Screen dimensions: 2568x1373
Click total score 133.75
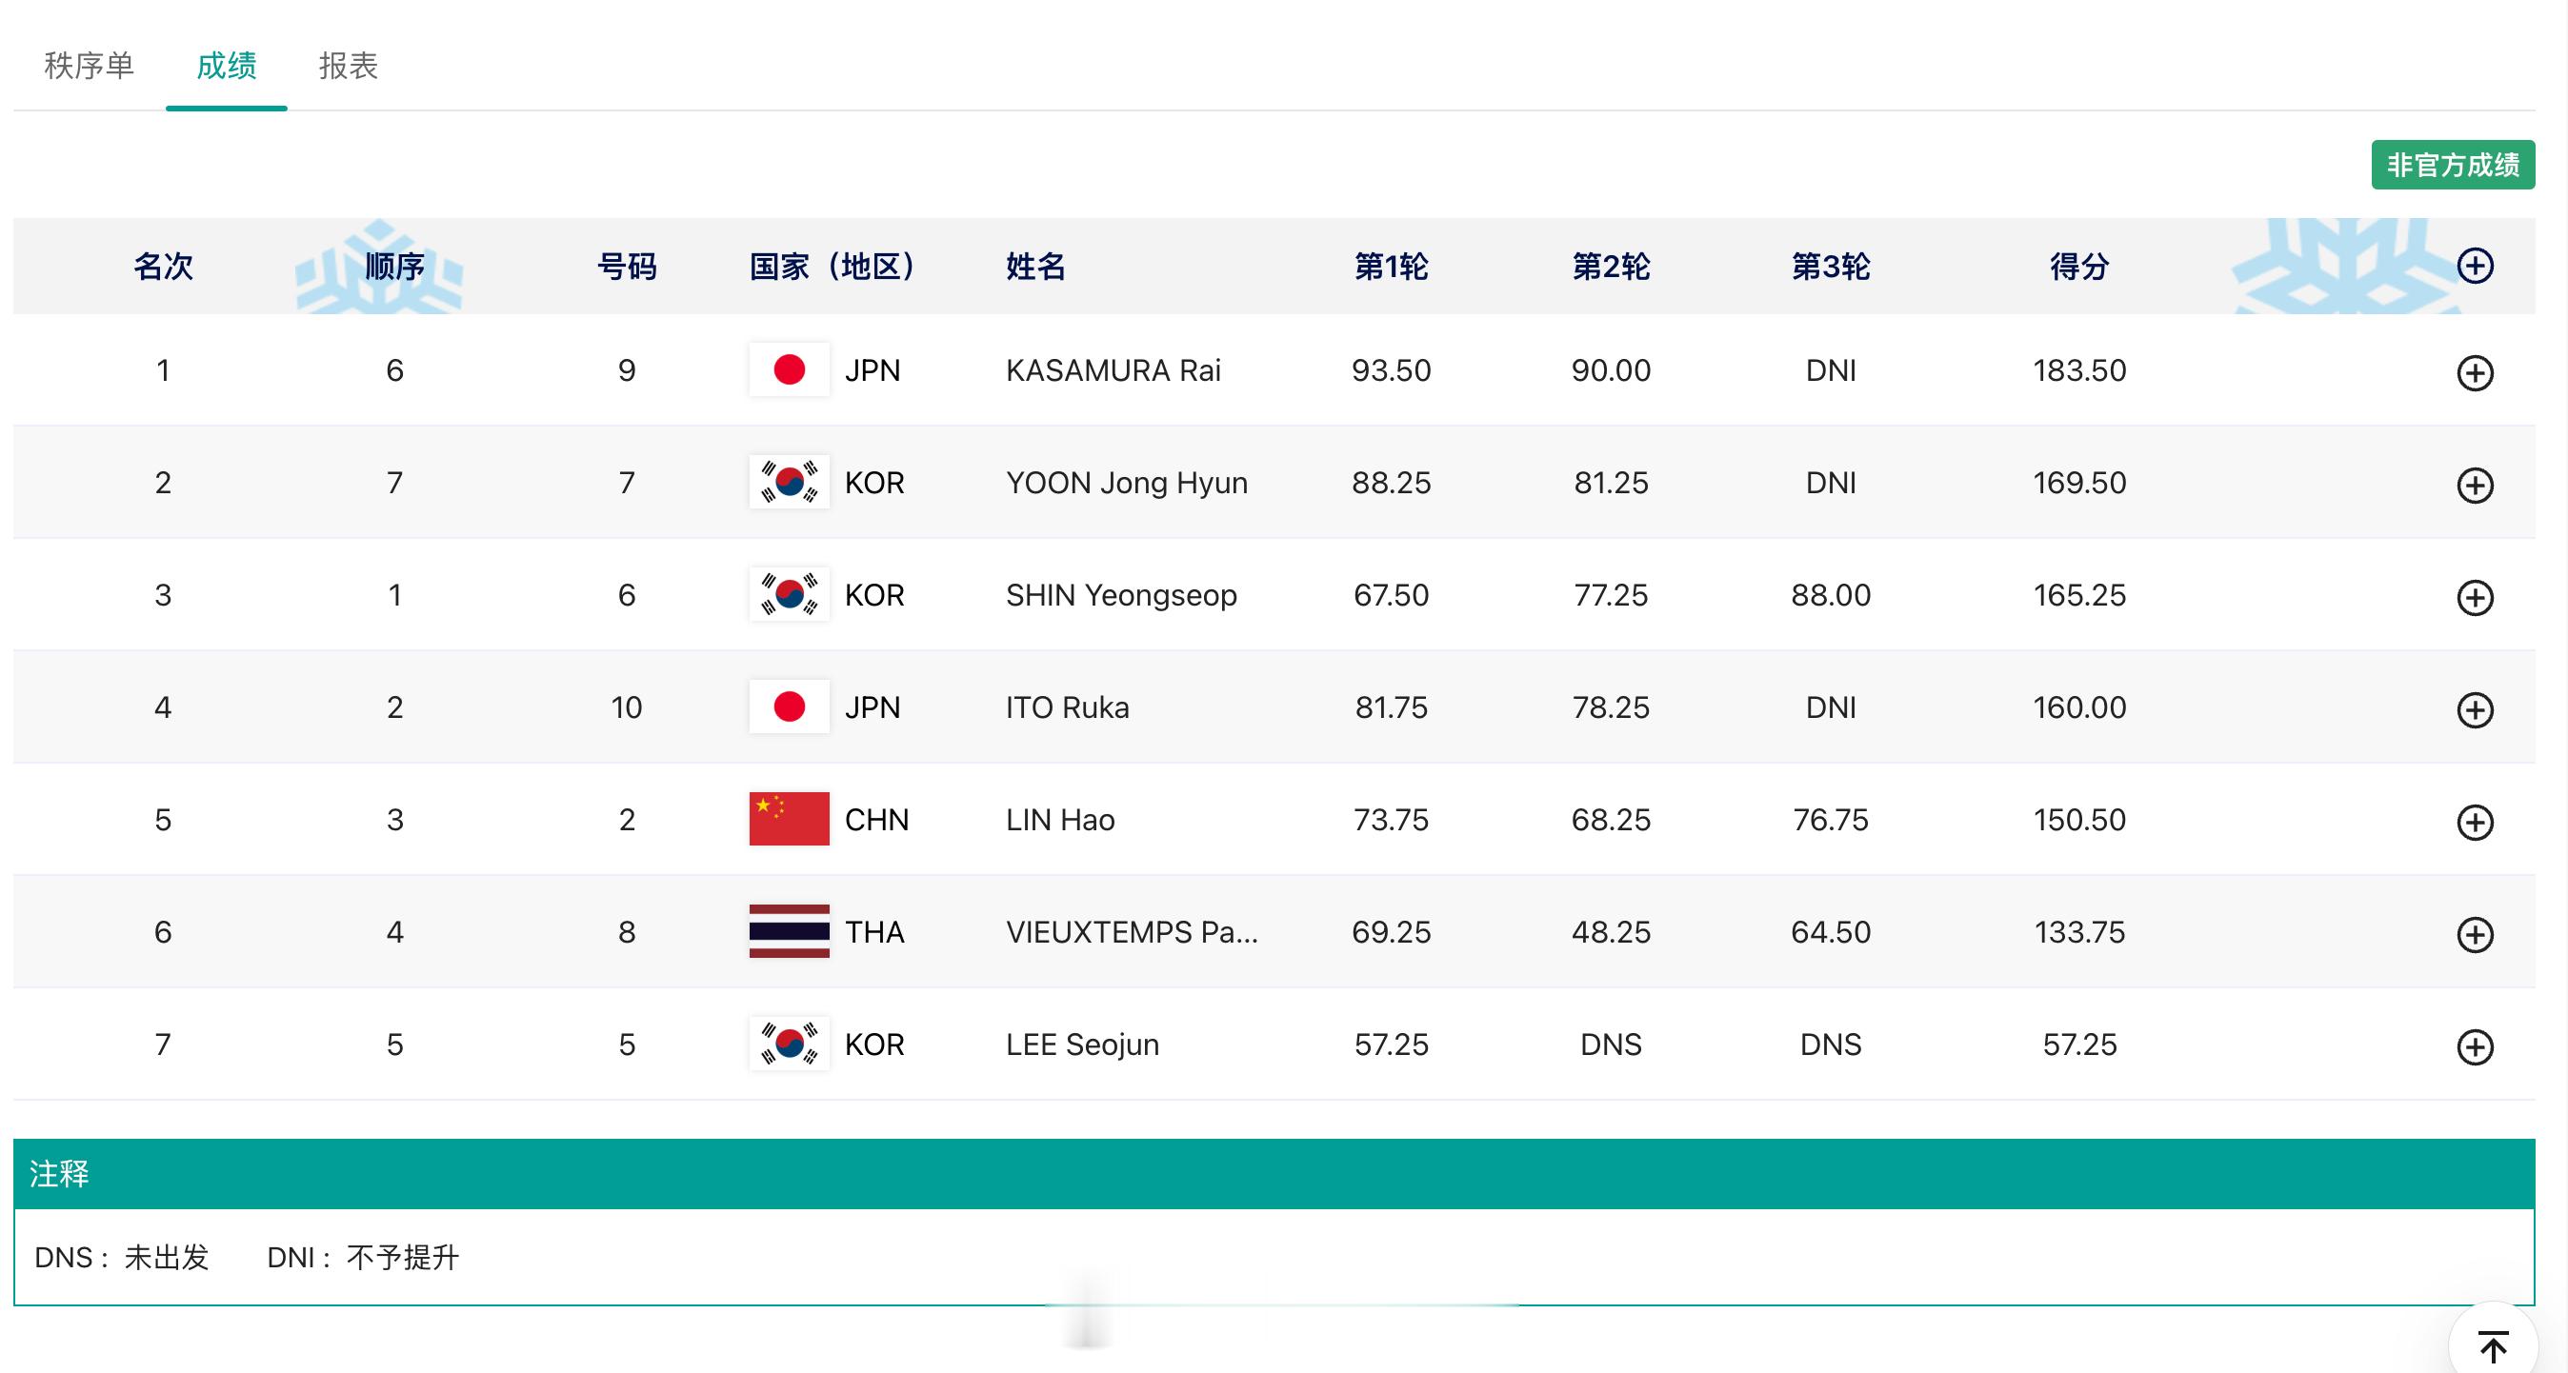pyautogui.click(x=2079, y=932)
